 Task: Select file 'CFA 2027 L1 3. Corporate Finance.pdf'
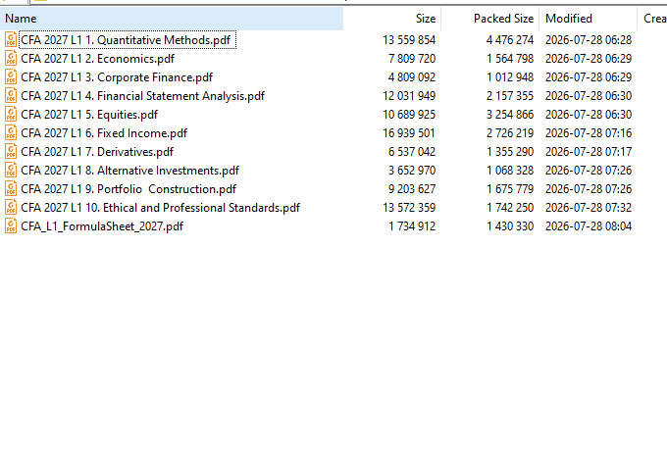(x=117, y=77)
